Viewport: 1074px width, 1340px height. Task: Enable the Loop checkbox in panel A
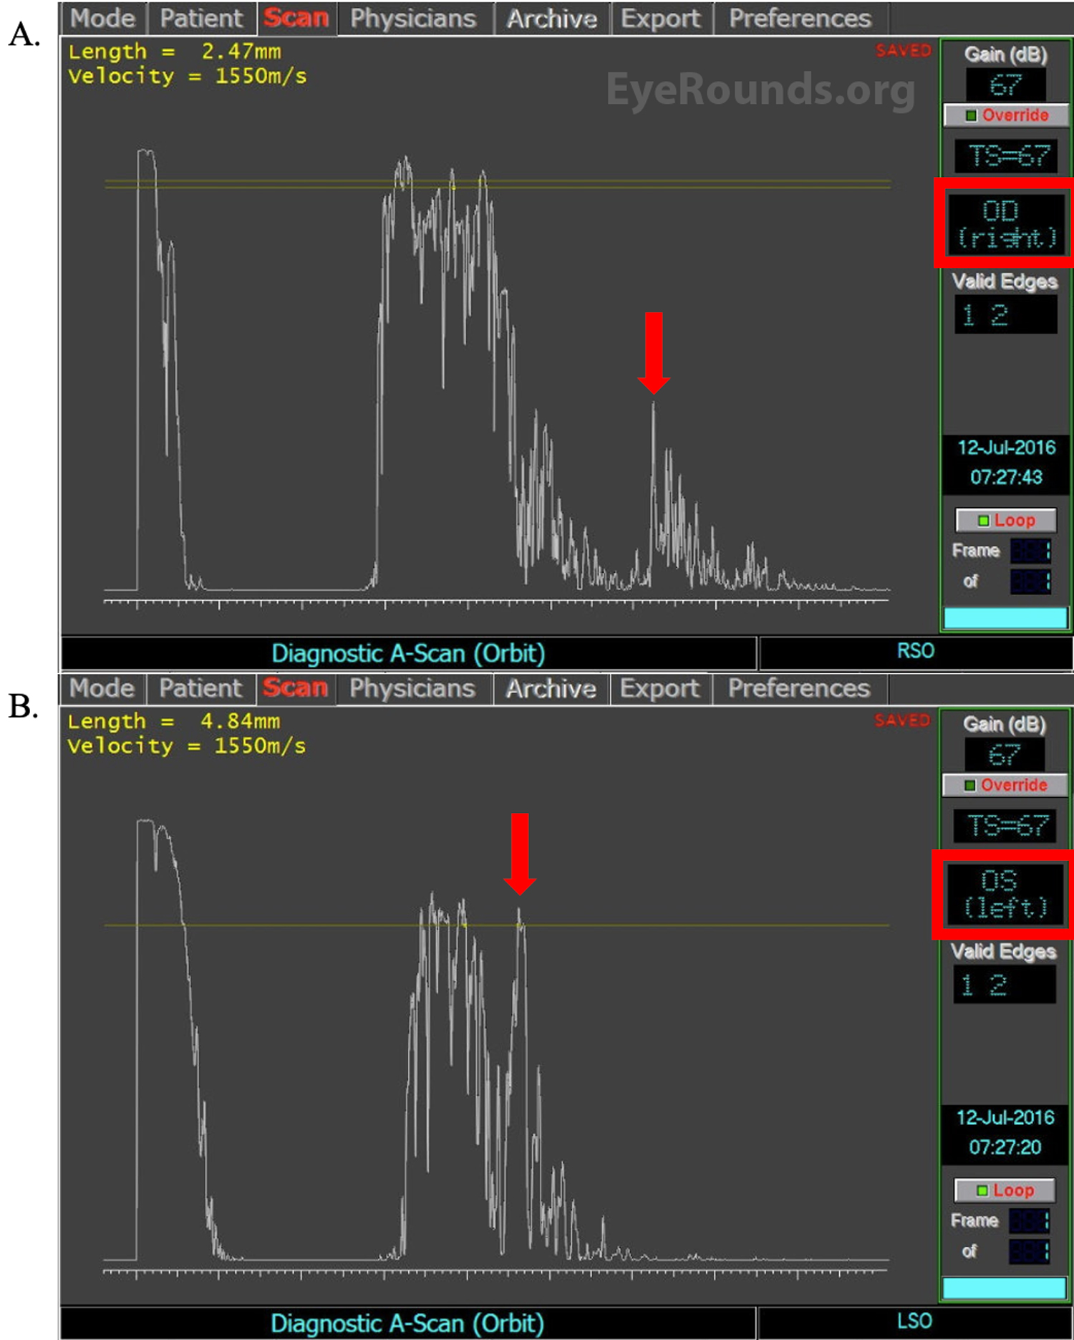click(x=984, y=521)
